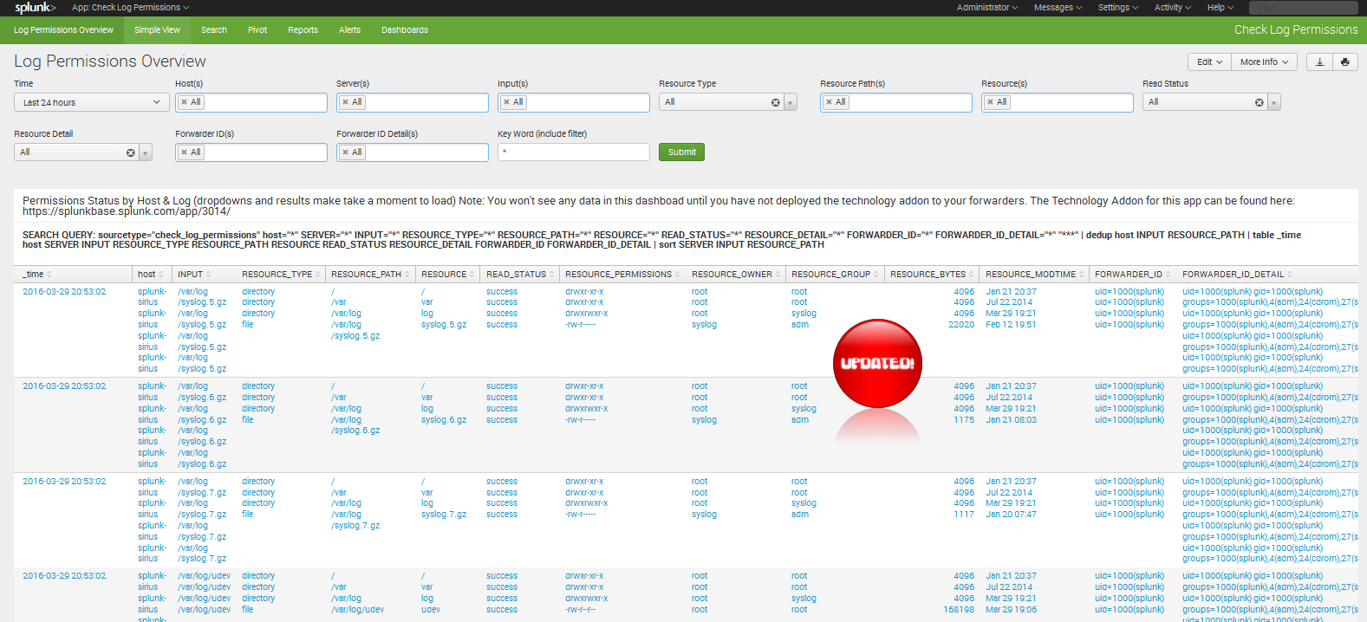The image size is (1367, 622).
Task: Remove the All token in Forwarder ID Detail(s)
Action: click(x=345, y=152)
